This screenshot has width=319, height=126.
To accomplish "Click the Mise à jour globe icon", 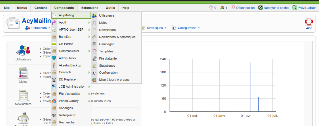I will click(x=94, y=80).
